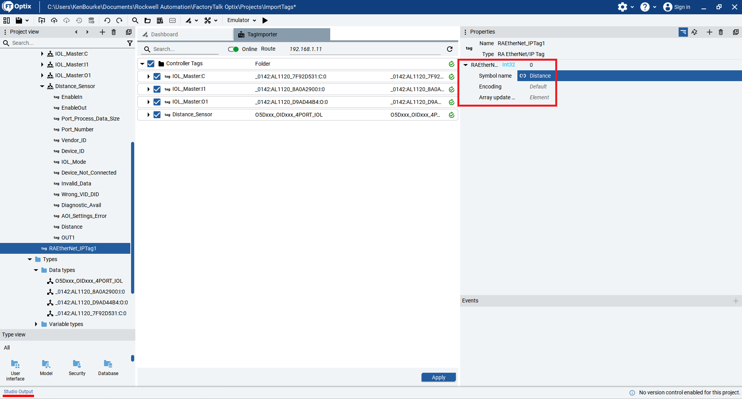Open the settings gear menu
This screenshot has width=742, height=399.
tap(626, 7)
